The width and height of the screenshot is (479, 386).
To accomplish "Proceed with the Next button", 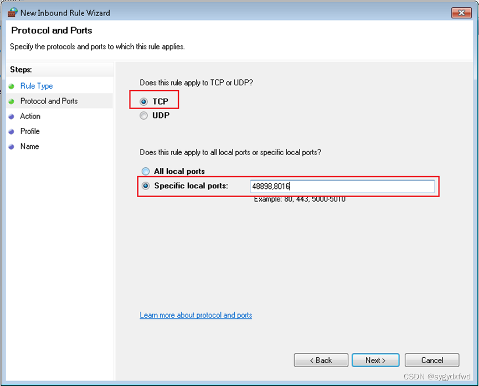I will (375, 361).
